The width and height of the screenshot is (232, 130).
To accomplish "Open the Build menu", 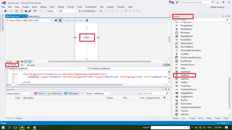I will [35, 7].
